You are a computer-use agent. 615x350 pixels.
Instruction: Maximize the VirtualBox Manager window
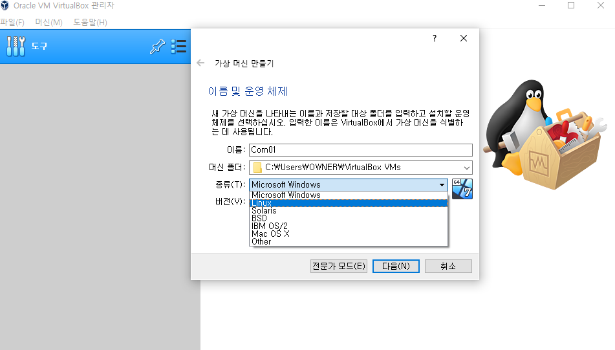click(x=571, y=5)
